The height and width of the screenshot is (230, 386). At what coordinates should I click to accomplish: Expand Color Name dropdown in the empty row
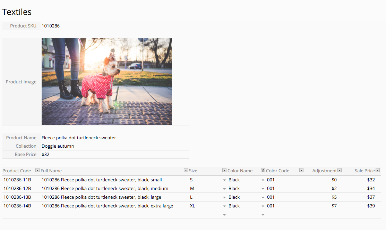click(263, 215)
